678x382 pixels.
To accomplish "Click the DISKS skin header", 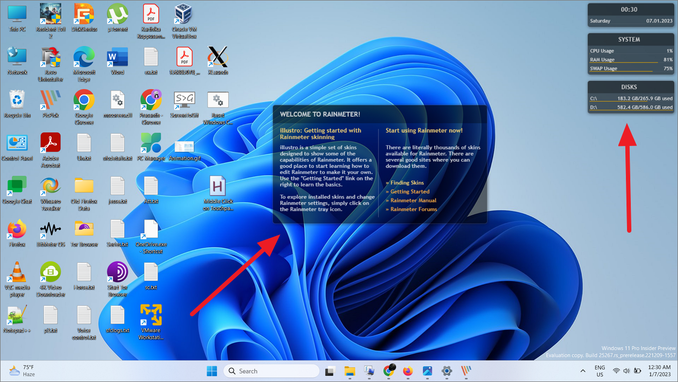I will tap(629, 87).
